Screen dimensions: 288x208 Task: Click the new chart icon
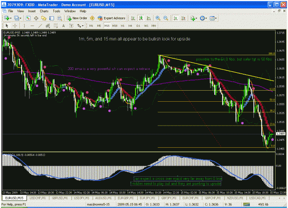click(x=7, y=18)
